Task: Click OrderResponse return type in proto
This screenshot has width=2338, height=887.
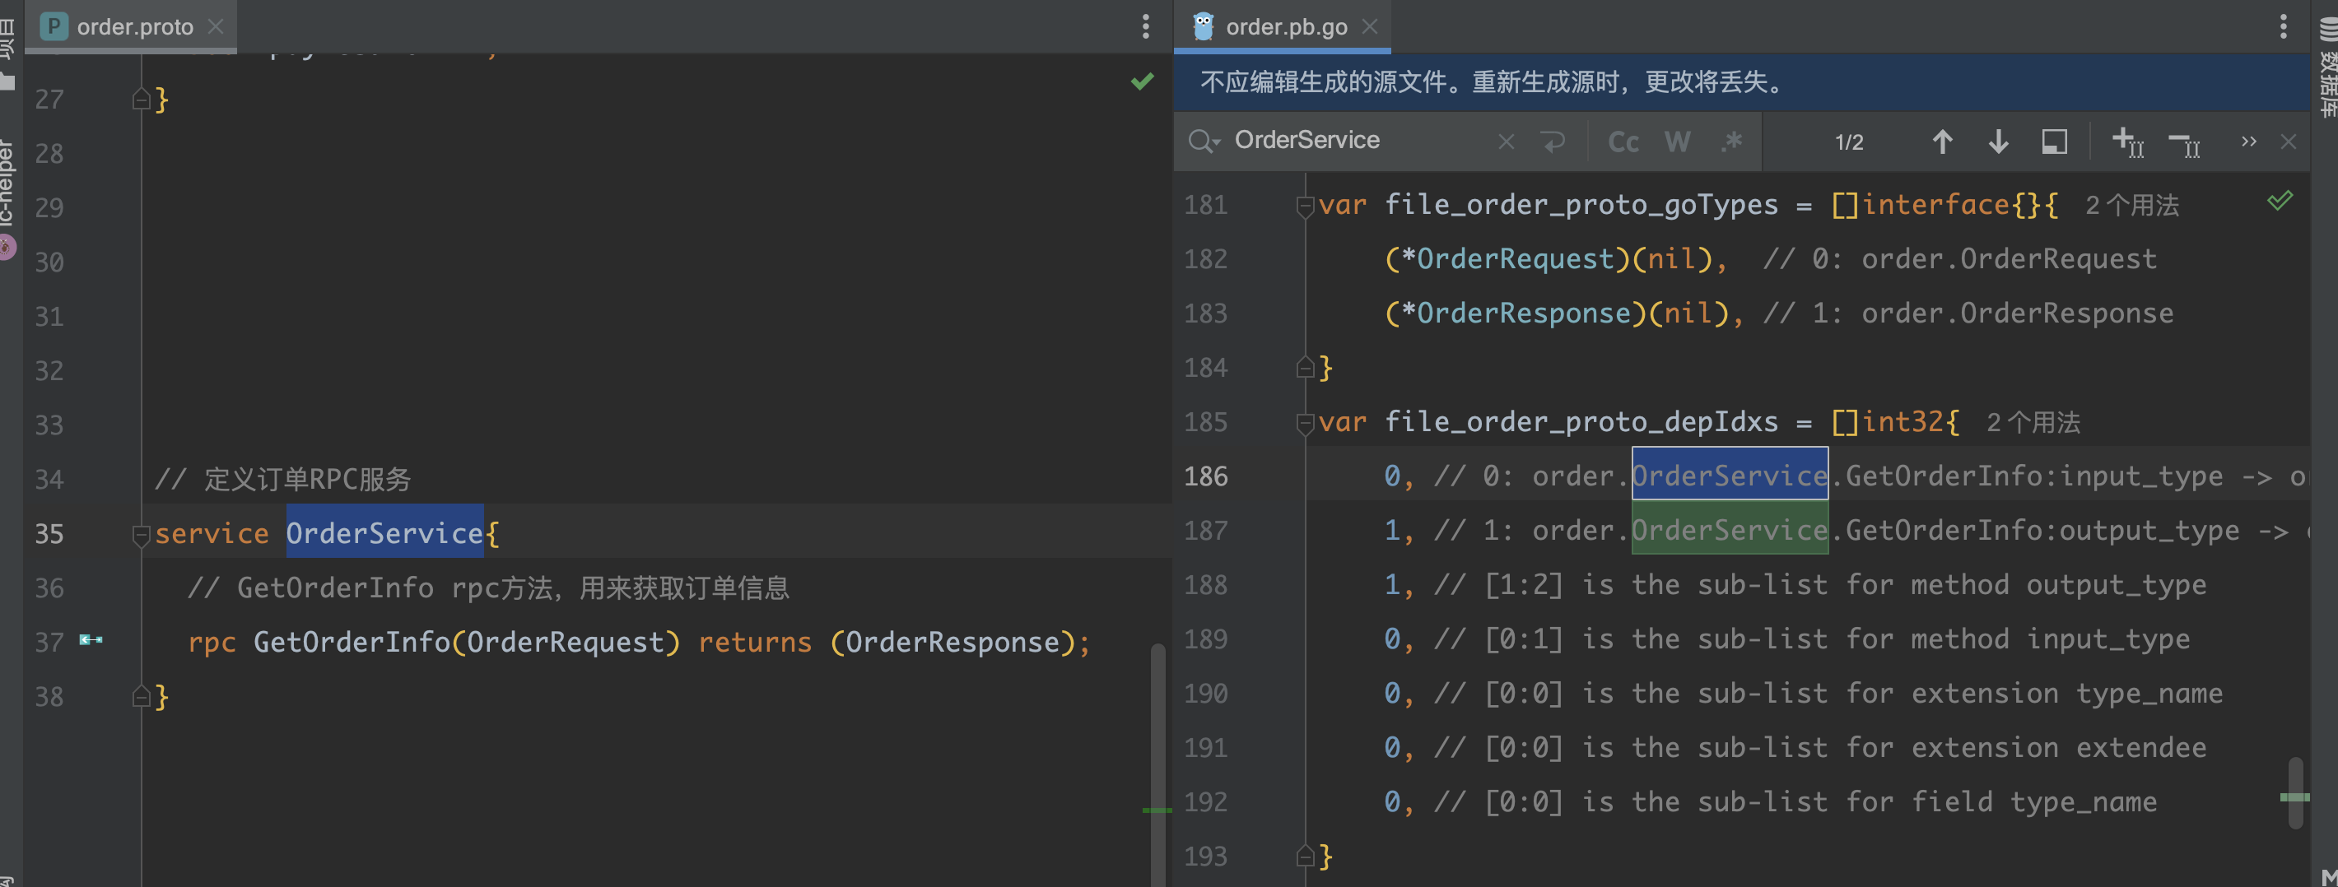Action: point(952,642)
